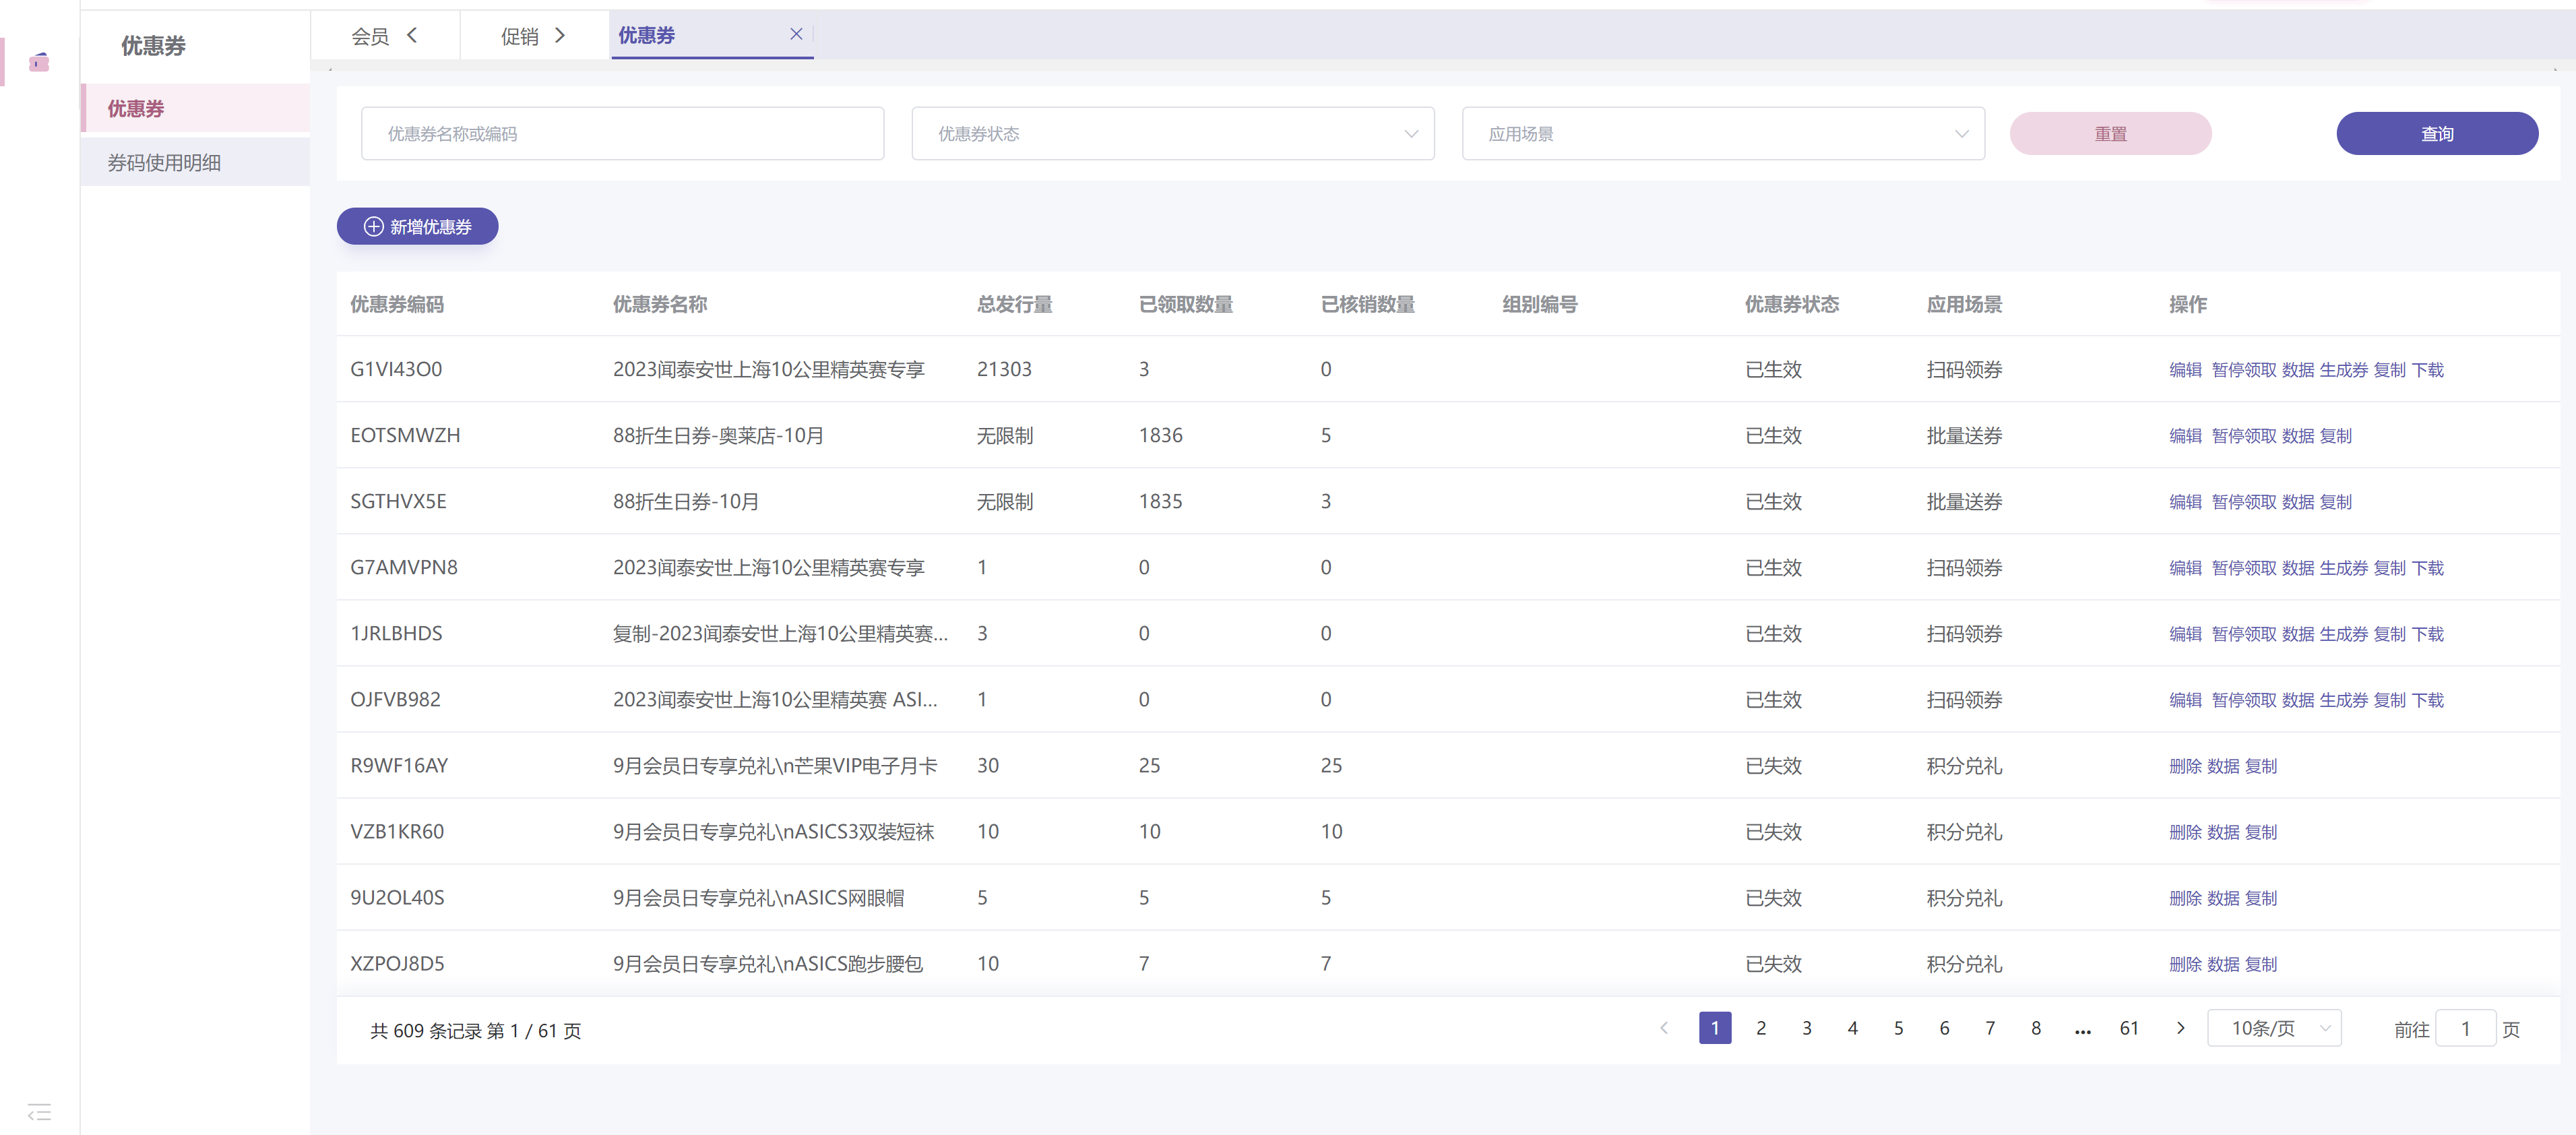Collapse the sidebar menu icon
This screenshot has height=1135, width=2576.
pos(39,1112)
